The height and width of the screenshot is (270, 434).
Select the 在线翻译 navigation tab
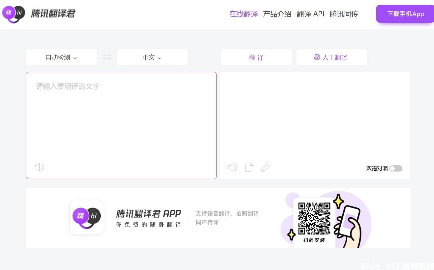(x=244, y=14)
